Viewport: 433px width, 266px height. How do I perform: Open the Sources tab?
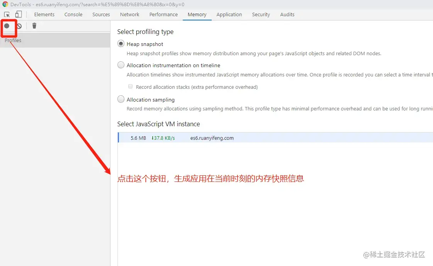point(101,15)
